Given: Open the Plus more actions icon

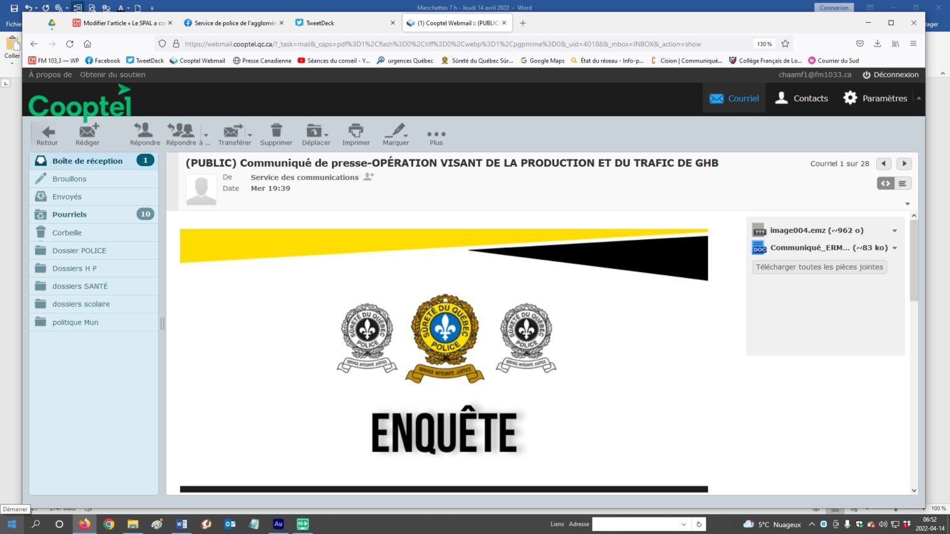Looking at the screenshot, I should coord(436,134).
